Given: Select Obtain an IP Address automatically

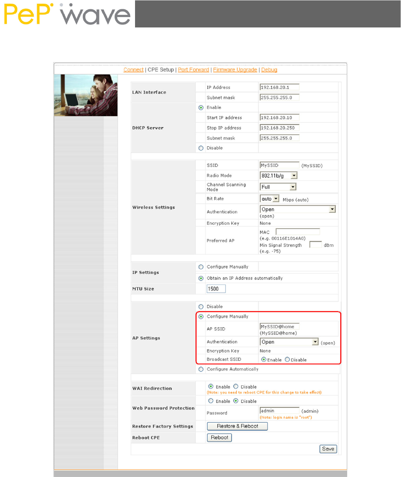Looking at the screenshot, I should [x=201, y=278].
